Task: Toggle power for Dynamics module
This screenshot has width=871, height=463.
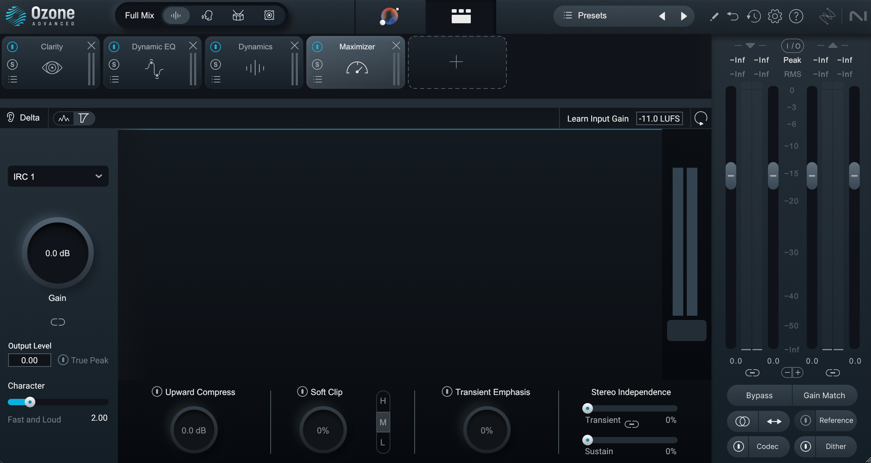Action: pos(216,47)
